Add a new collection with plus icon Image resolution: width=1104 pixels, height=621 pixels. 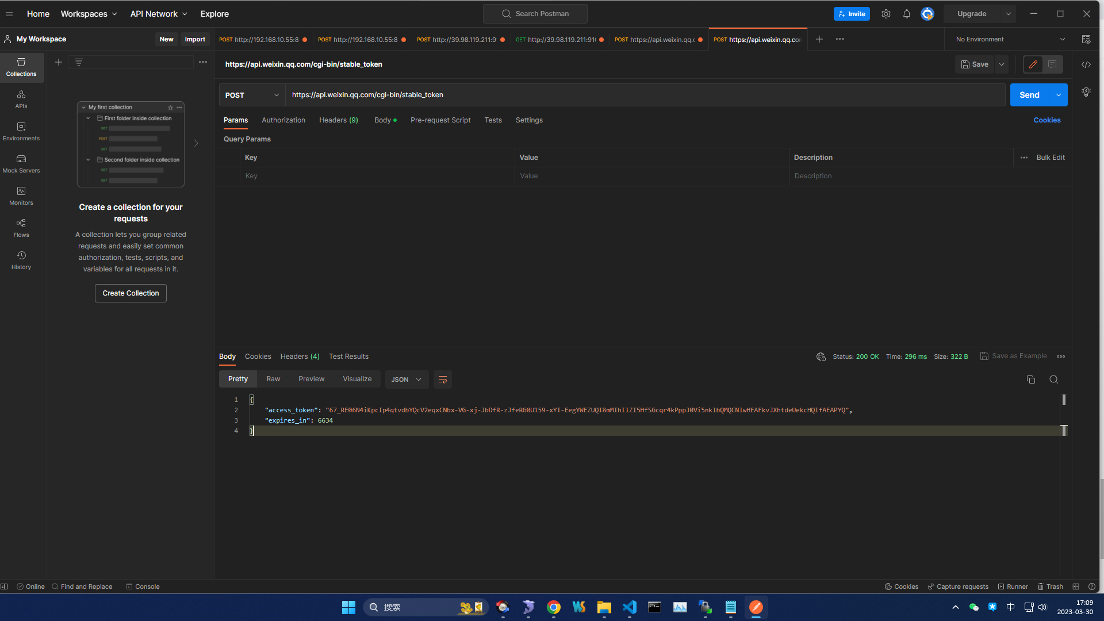click(59, 62)
